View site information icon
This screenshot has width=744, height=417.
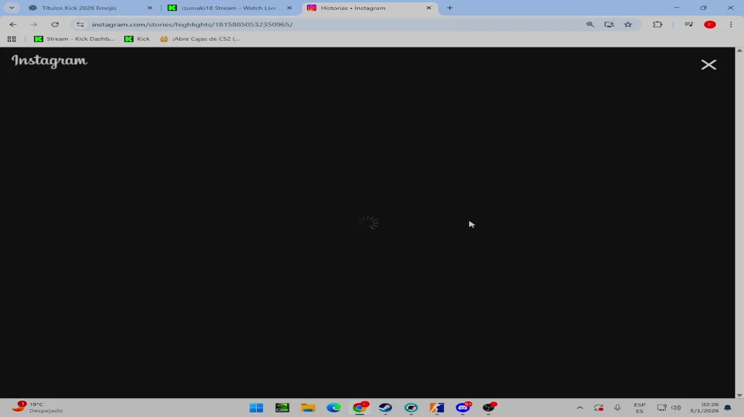coord(80,24)
